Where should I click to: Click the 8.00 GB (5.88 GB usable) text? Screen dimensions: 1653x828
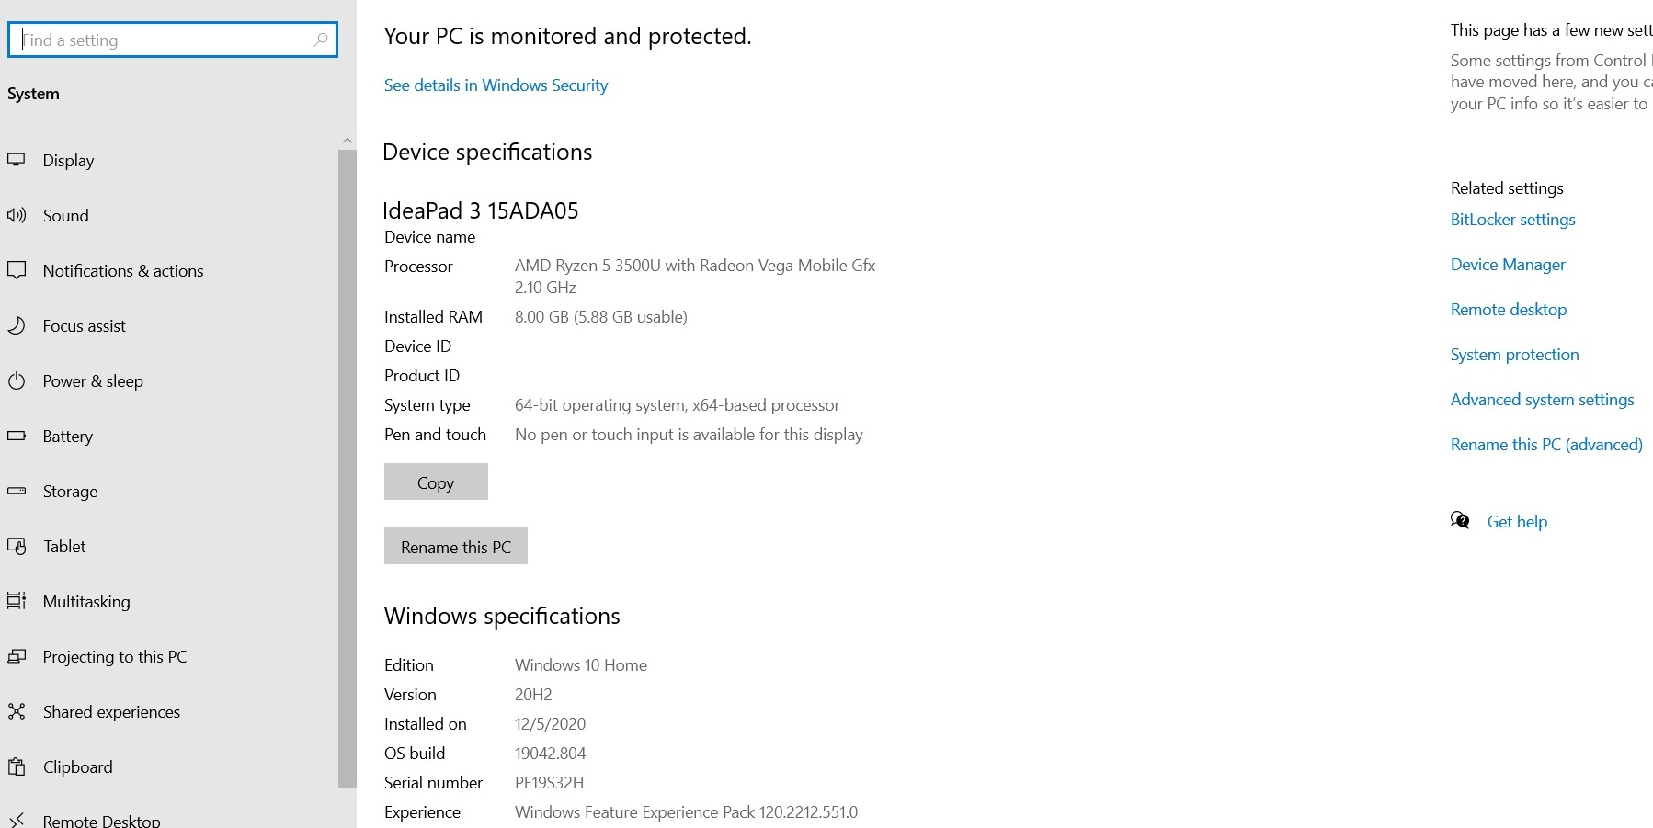coord(601,317)
